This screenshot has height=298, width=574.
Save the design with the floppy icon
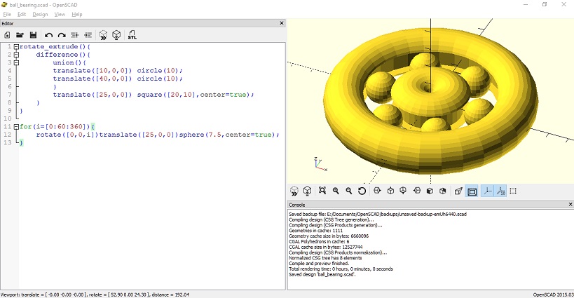coord(33,35)
